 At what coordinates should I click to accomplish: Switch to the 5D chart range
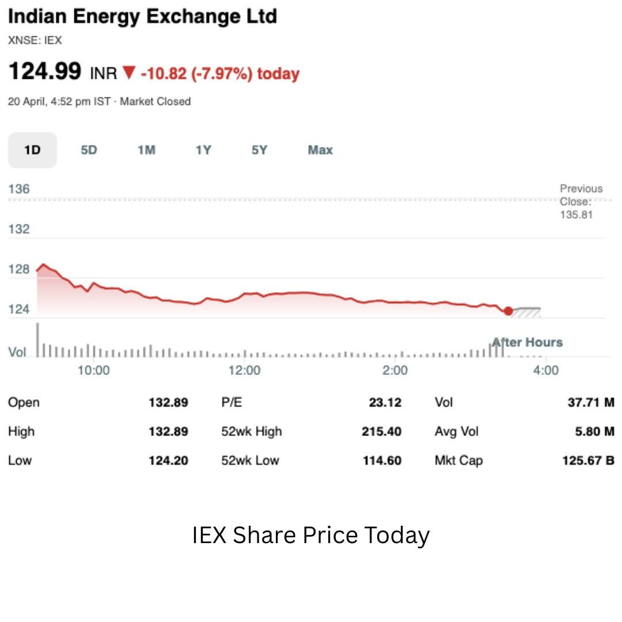click(x=89, y=150)
